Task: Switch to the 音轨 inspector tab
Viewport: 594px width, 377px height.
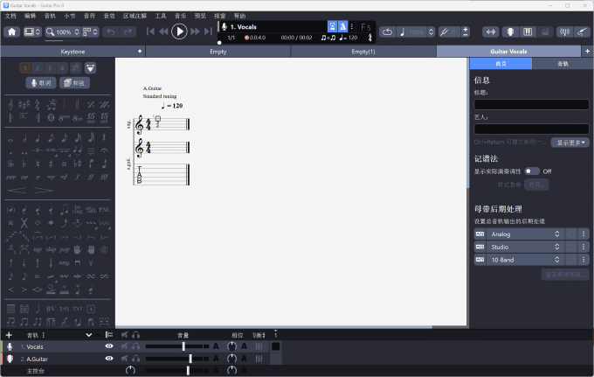Action: [563, 64]
